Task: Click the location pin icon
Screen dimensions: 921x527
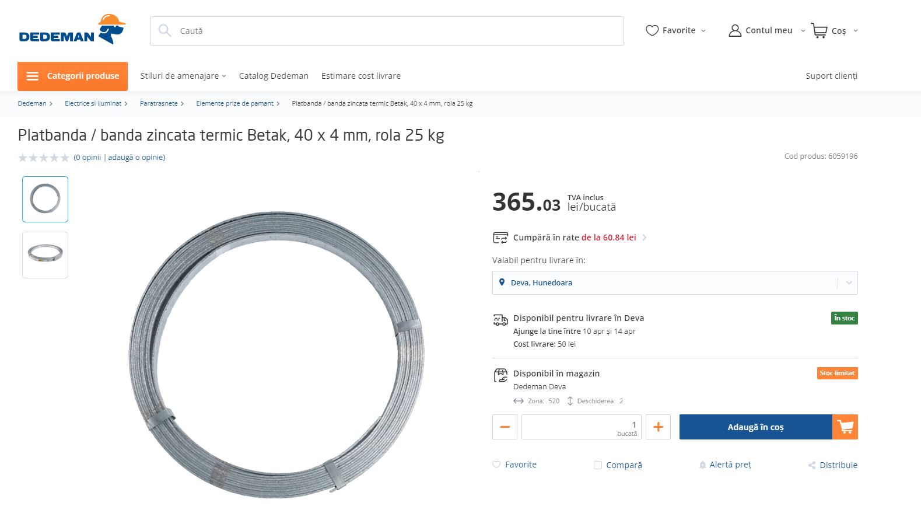Action: [x=502, y=282]
